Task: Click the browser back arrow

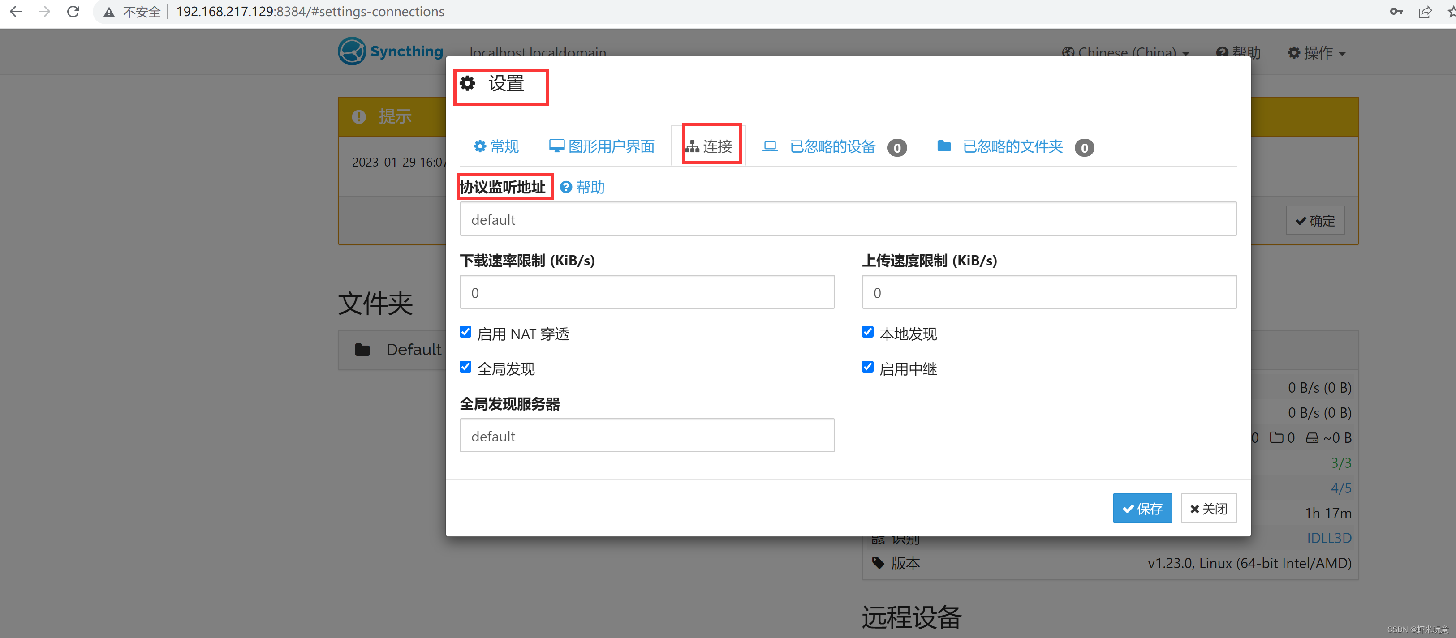Action: (x=16, y=12)
